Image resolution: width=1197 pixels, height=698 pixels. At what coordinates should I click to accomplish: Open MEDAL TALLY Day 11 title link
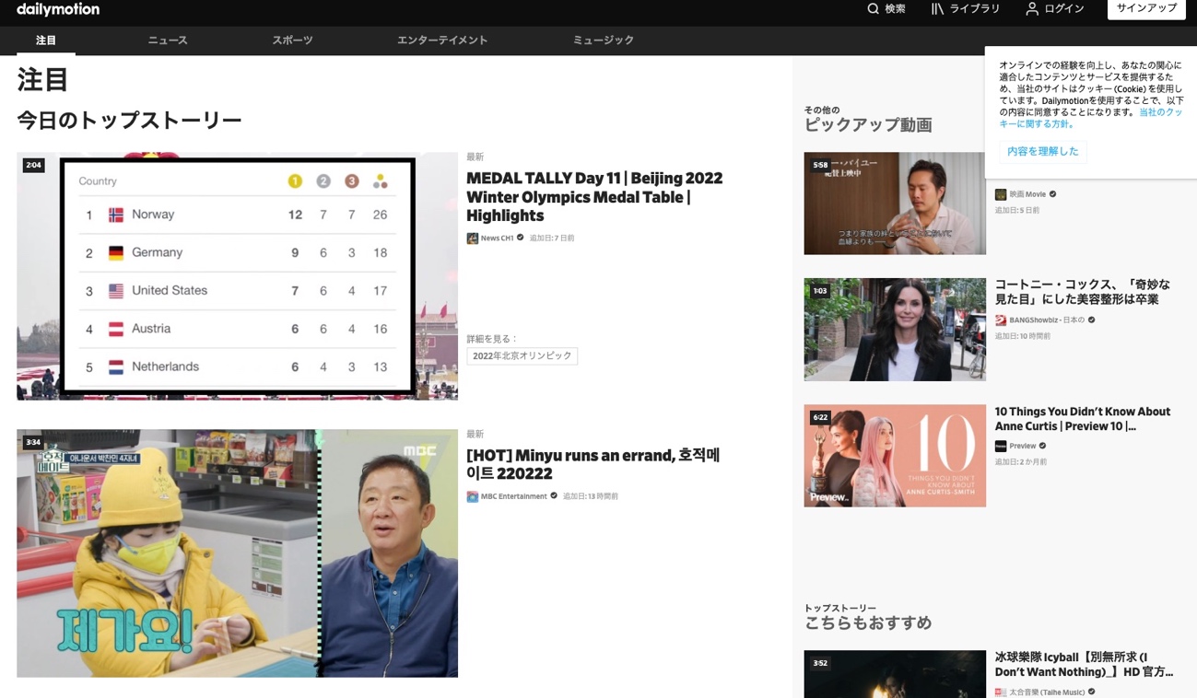[594, 197]
